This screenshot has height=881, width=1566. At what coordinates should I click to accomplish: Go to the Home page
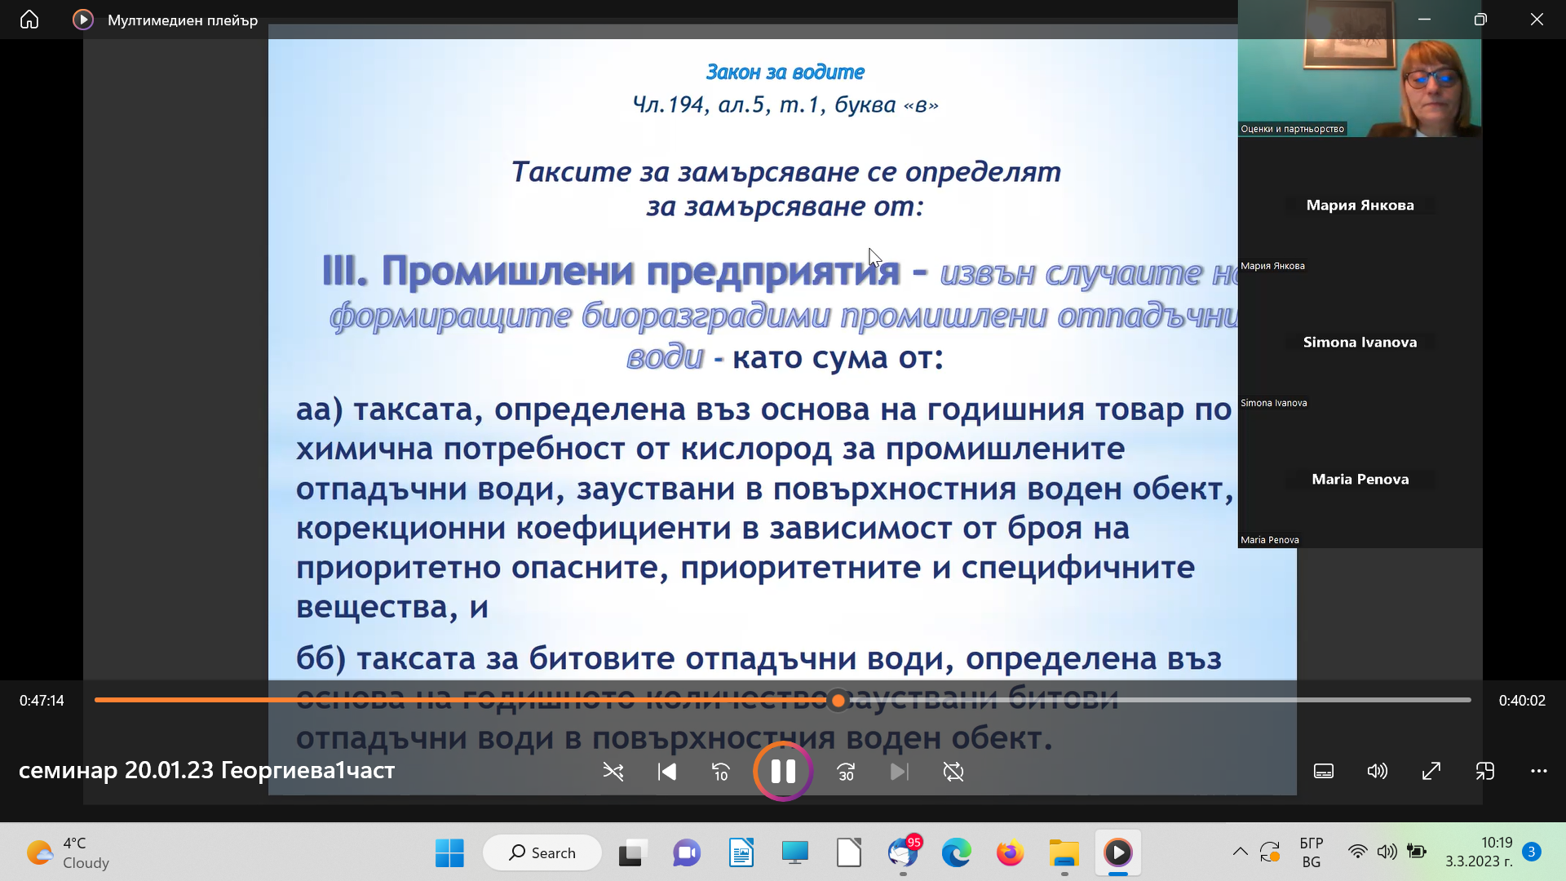[x=29, y=20]
